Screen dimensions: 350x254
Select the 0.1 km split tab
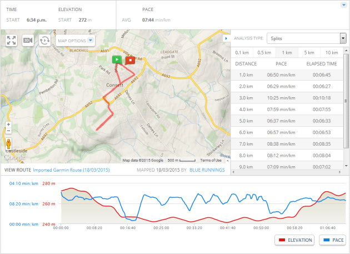[242, 53]
